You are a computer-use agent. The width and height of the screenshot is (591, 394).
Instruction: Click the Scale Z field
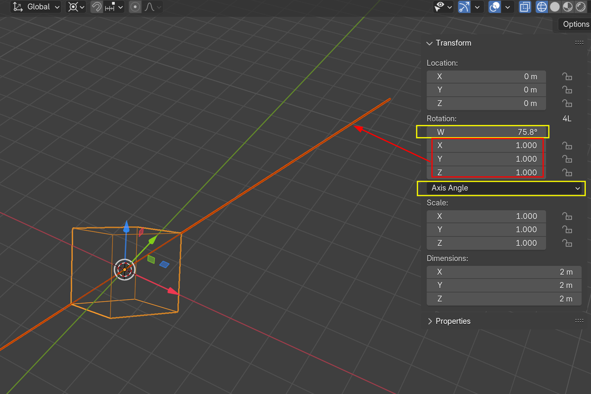(486, 243)
